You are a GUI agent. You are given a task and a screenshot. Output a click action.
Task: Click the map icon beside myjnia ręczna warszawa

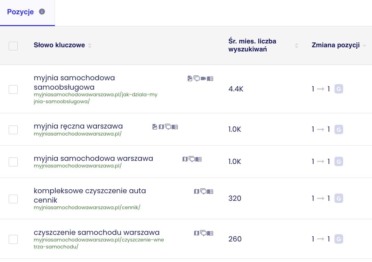tap(161, 127)
